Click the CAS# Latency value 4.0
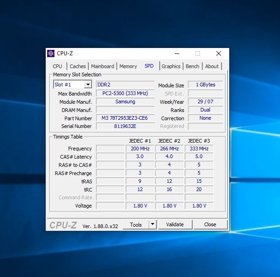This screenshot has height=277, width=280. pos(169,156)
